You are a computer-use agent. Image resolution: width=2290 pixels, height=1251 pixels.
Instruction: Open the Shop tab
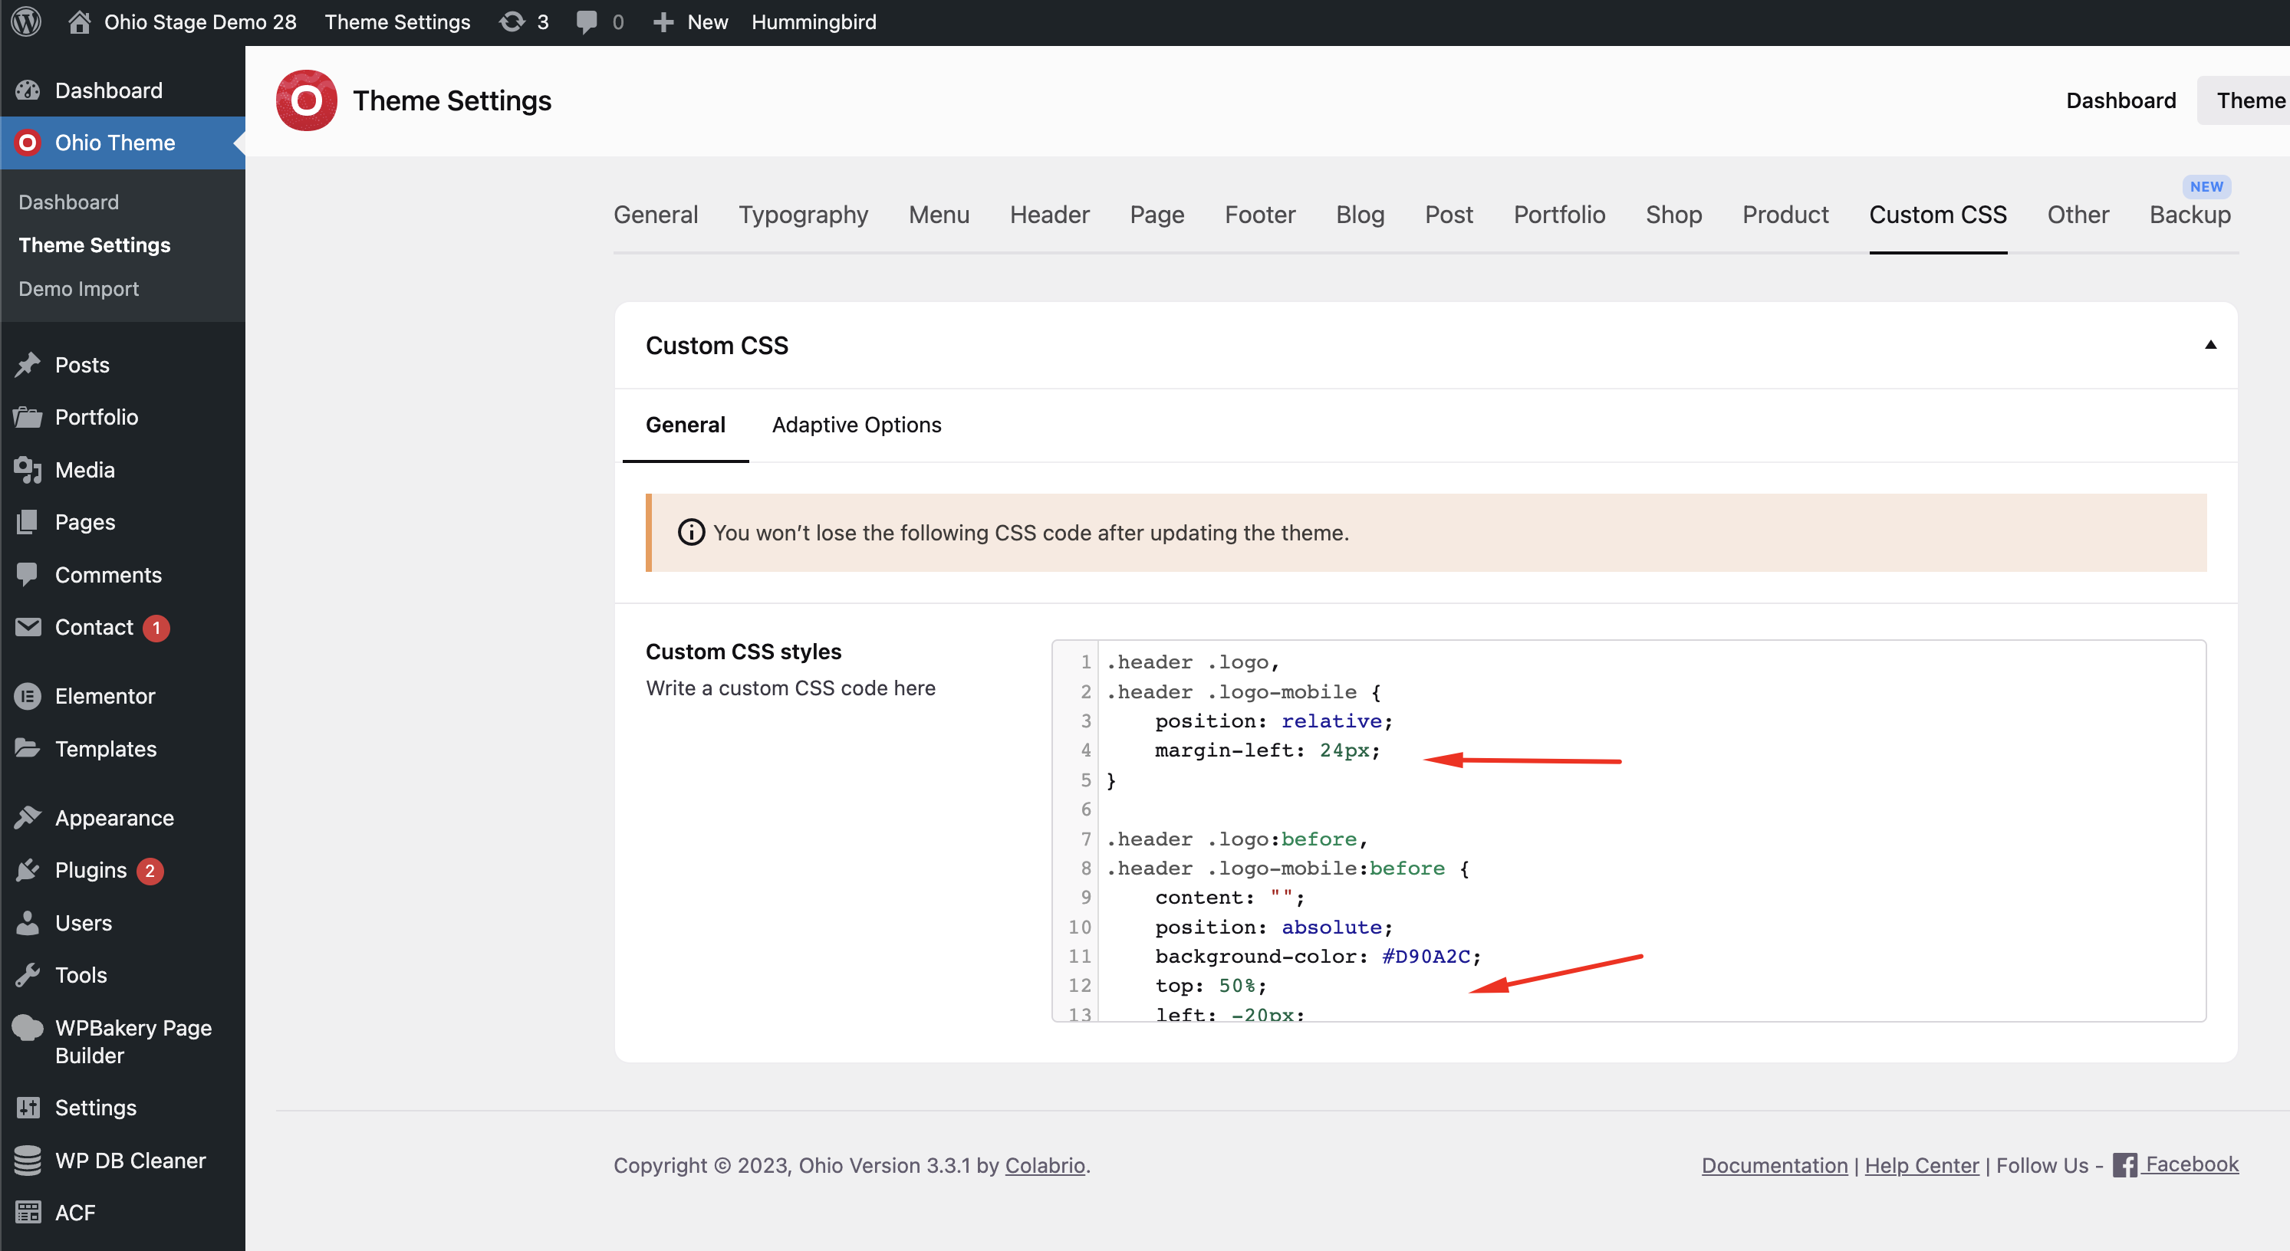tap(1674, 214)
